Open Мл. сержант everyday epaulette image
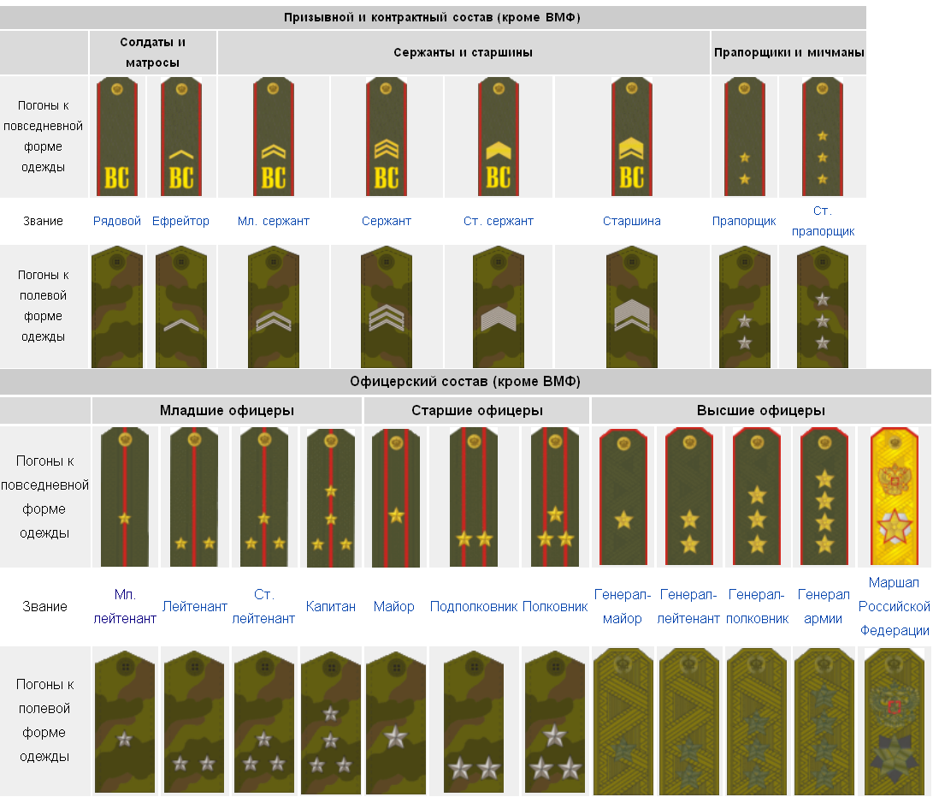Screen dimensions: 933x797 point(273,136)
